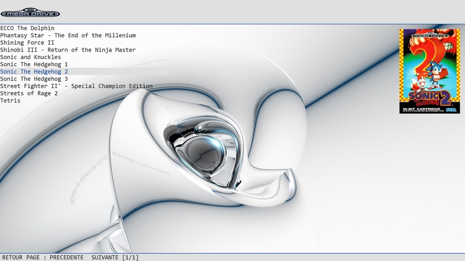The image size is (465, 261).
Task: Choose Shining Force II from list
Action: coord(27,42)
